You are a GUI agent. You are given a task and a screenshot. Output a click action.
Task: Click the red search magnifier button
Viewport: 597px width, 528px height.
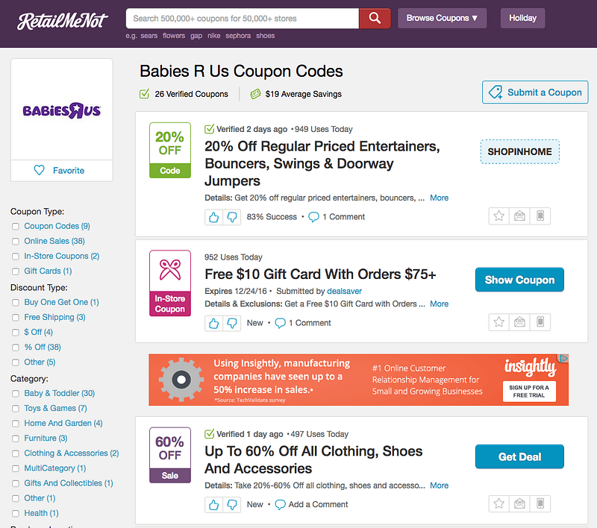pyautogui.click(x=375, y=18)
